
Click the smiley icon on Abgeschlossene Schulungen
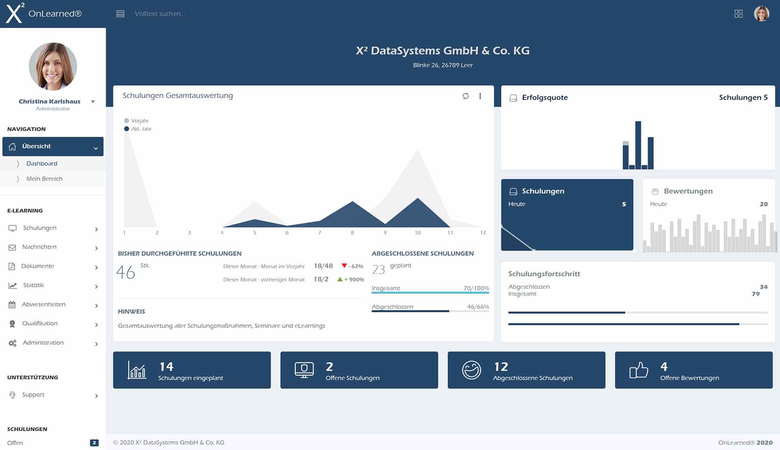coord(471,370)
